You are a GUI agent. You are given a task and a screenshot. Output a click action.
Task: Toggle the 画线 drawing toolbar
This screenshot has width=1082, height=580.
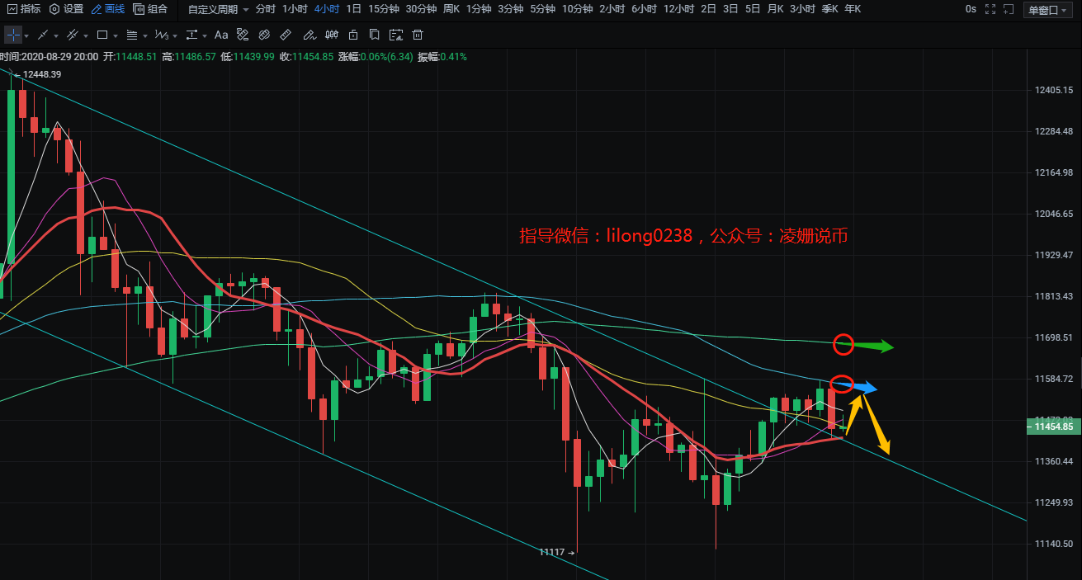click(x=108, y=9)
